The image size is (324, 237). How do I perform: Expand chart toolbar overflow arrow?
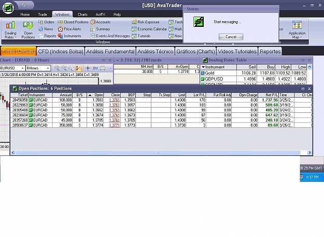[110, 68]
